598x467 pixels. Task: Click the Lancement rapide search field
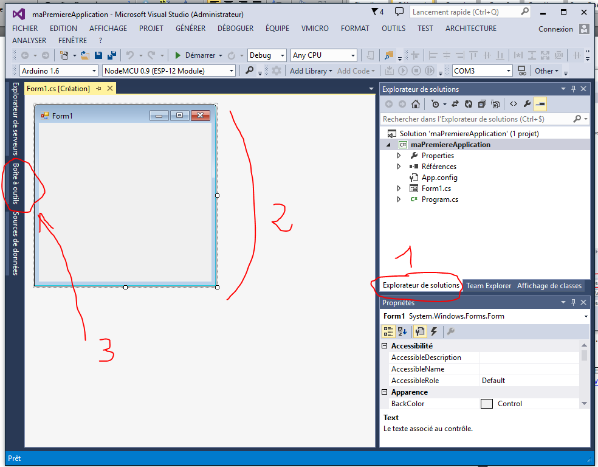(470, 12)
